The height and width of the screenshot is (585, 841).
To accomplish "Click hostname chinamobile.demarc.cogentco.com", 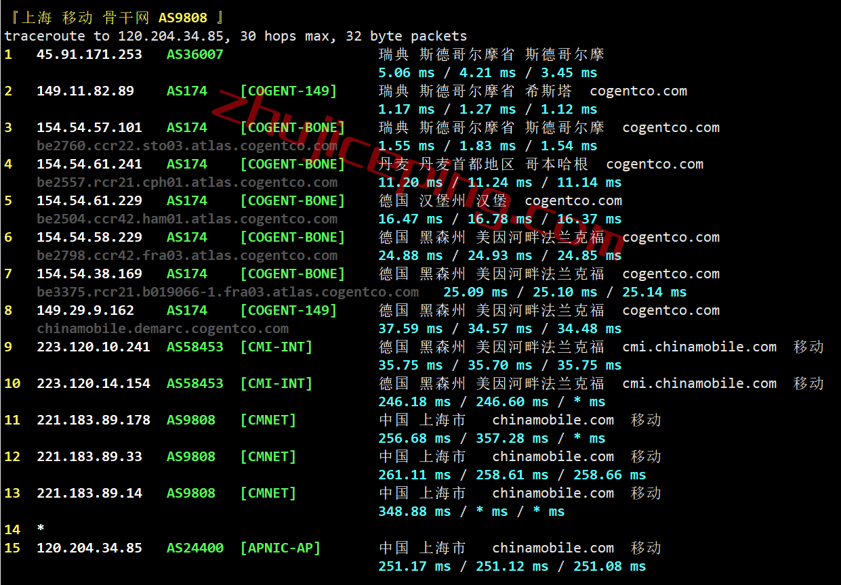I will pos(163,328).
